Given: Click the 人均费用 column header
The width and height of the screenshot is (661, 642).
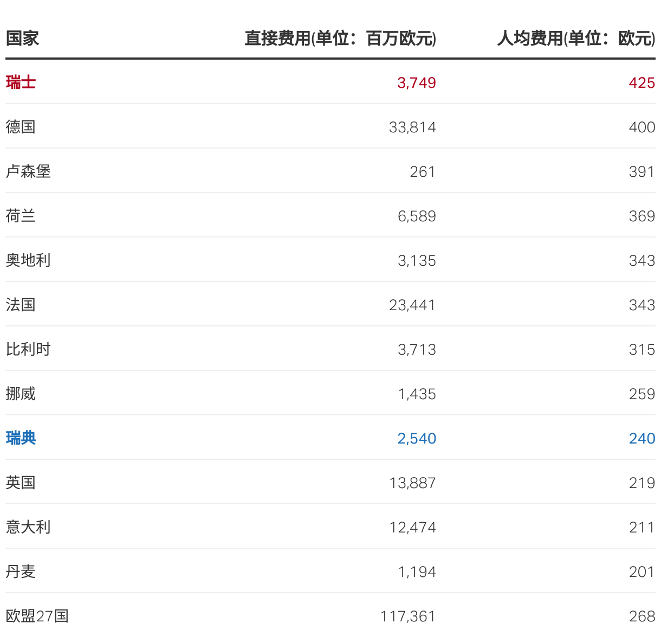Looking at the screenshot, I should pyautogui.click(x=576, y=38).
